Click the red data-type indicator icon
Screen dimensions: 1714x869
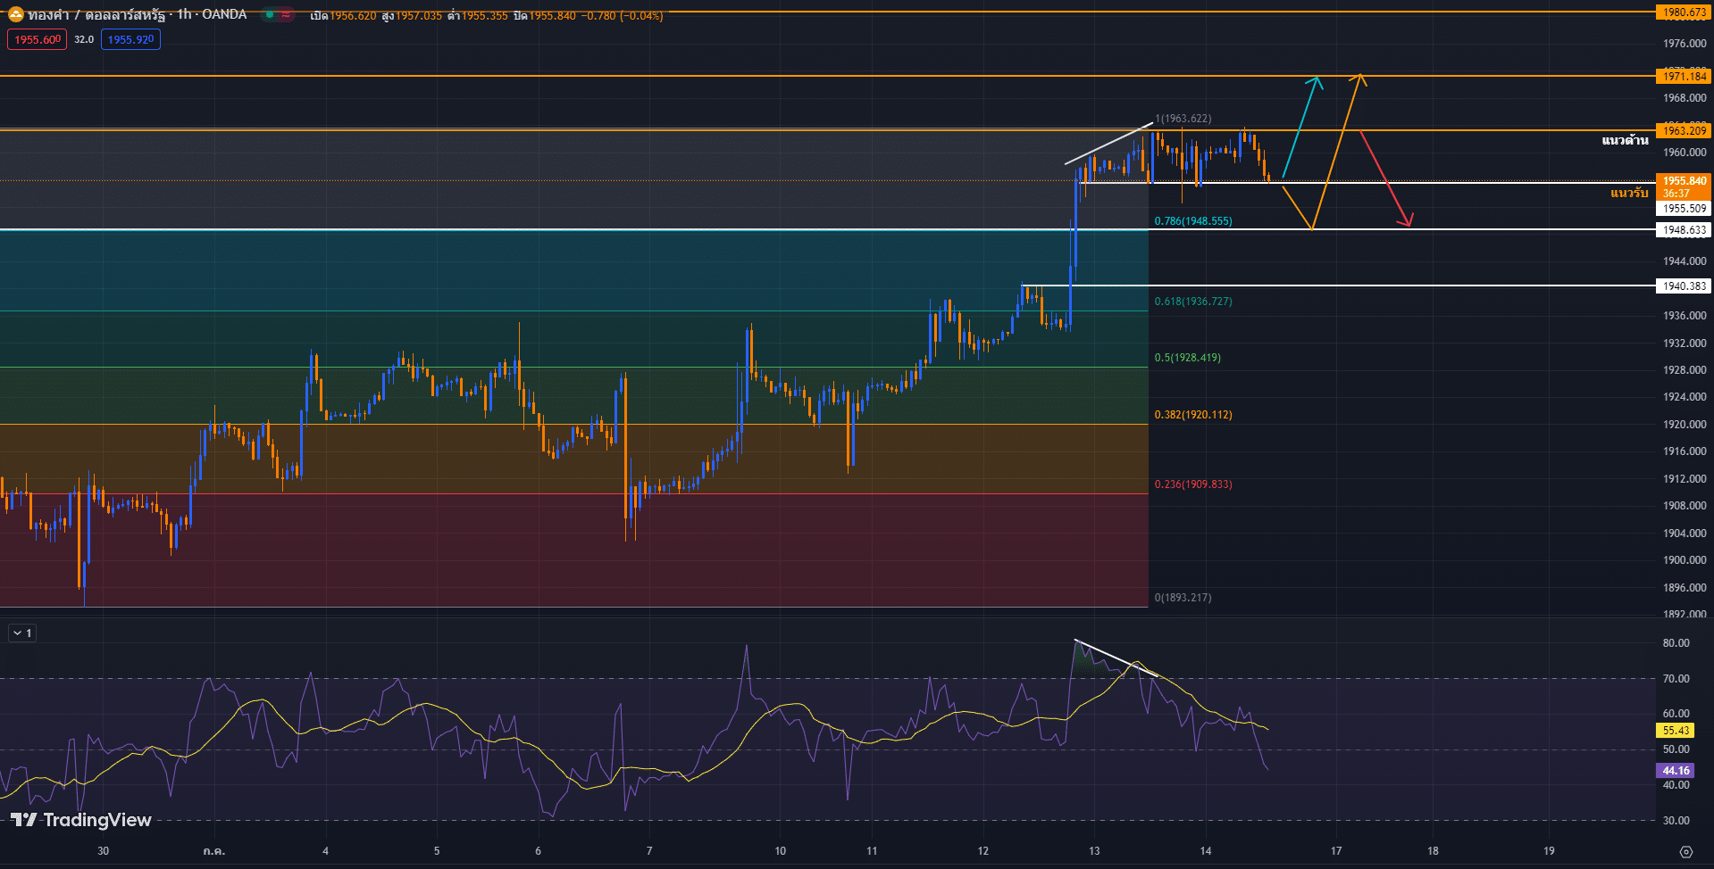coord(286,15)
